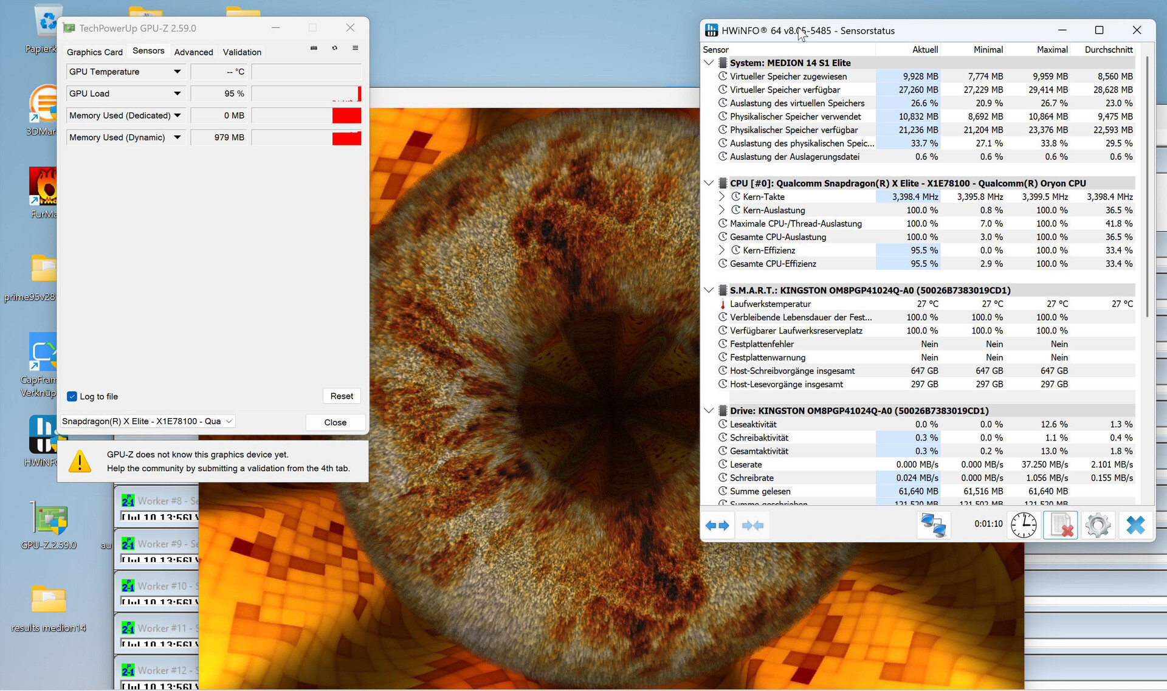
Task: Switch to Advanced tab
Action: click(194, 52)
